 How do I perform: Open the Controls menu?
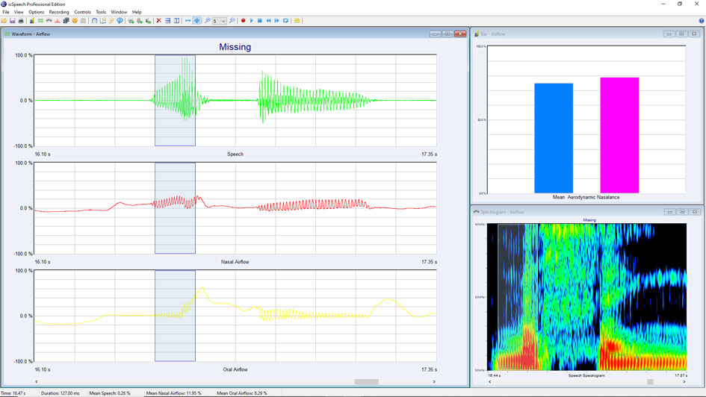click(x=82, y=12)
